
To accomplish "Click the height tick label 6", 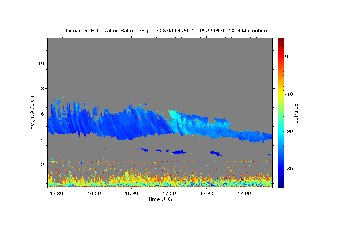I will 43,114.
